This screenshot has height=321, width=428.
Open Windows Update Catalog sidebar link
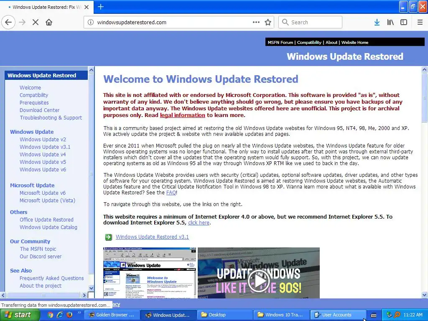[x=48, y=227]
